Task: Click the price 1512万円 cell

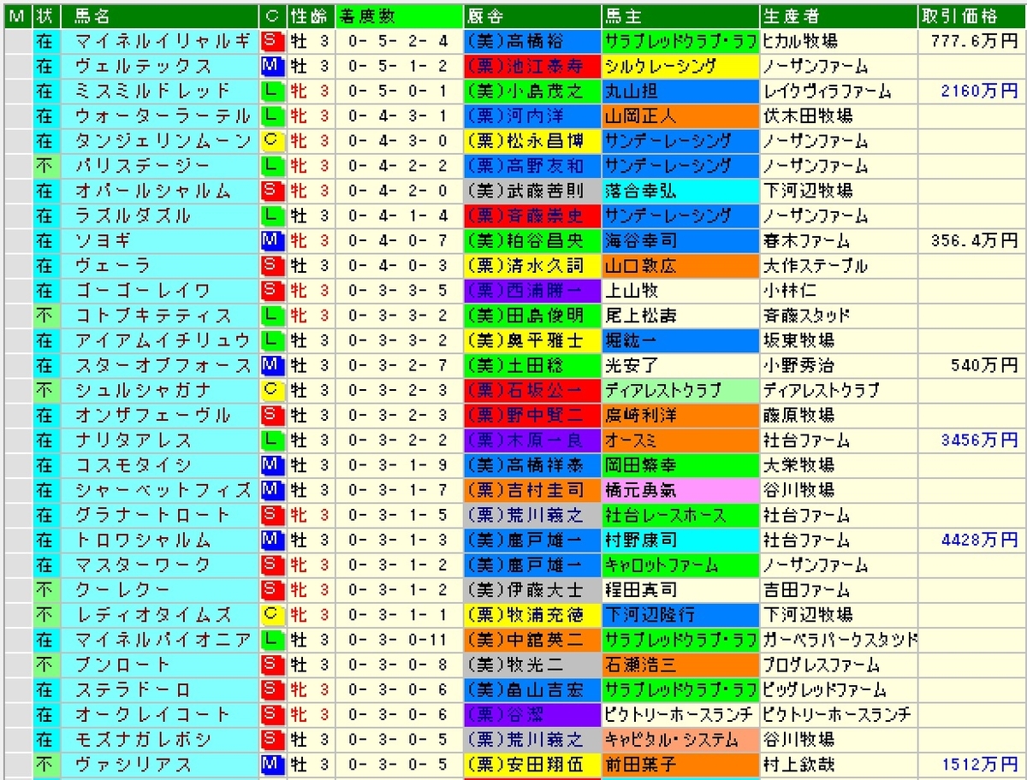Action: point(971,764)
